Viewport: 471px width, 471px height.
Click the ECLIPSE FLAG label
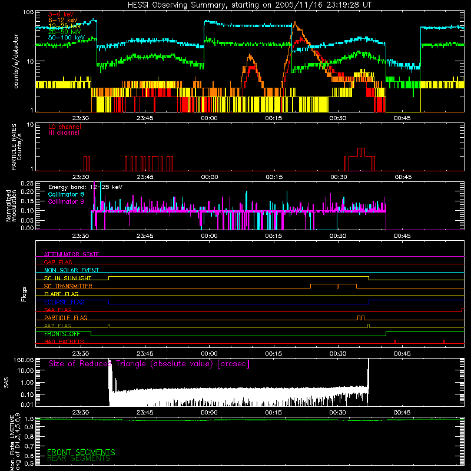pos(64,302)
